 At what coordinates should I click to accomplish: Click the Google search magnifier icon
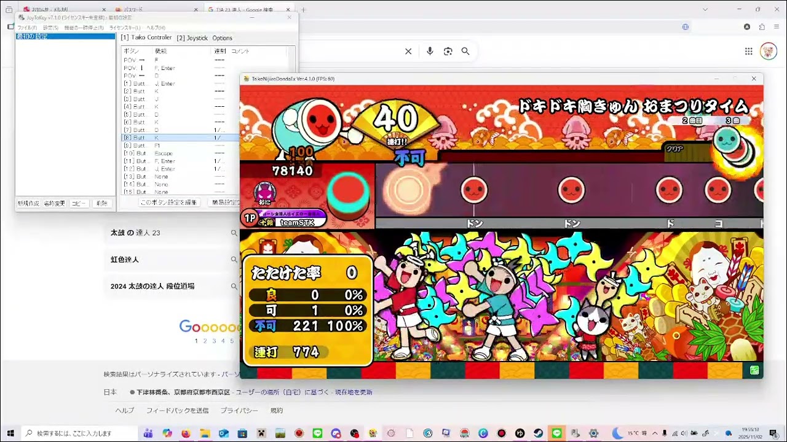click(465, 52)
